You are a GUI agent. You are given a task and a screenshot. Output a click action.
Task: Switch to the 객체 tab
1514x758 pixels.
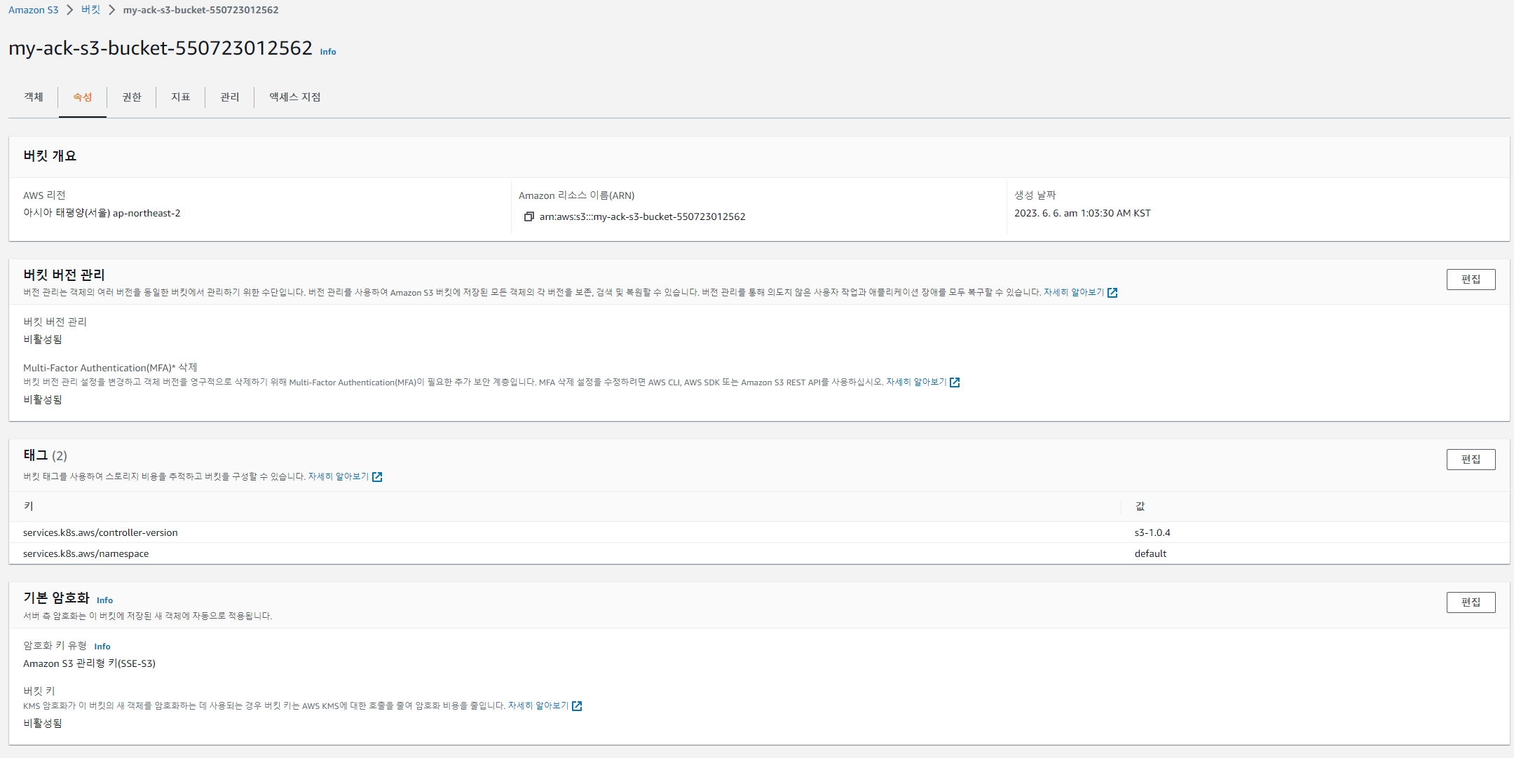tap(34, 97)
